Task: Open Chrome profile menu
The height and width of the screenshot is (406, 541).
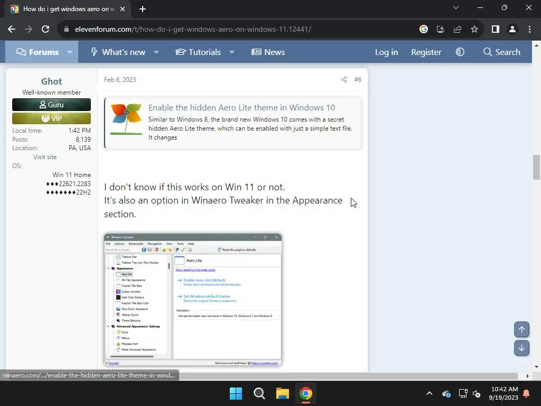Action: click(x=512, y=30)
